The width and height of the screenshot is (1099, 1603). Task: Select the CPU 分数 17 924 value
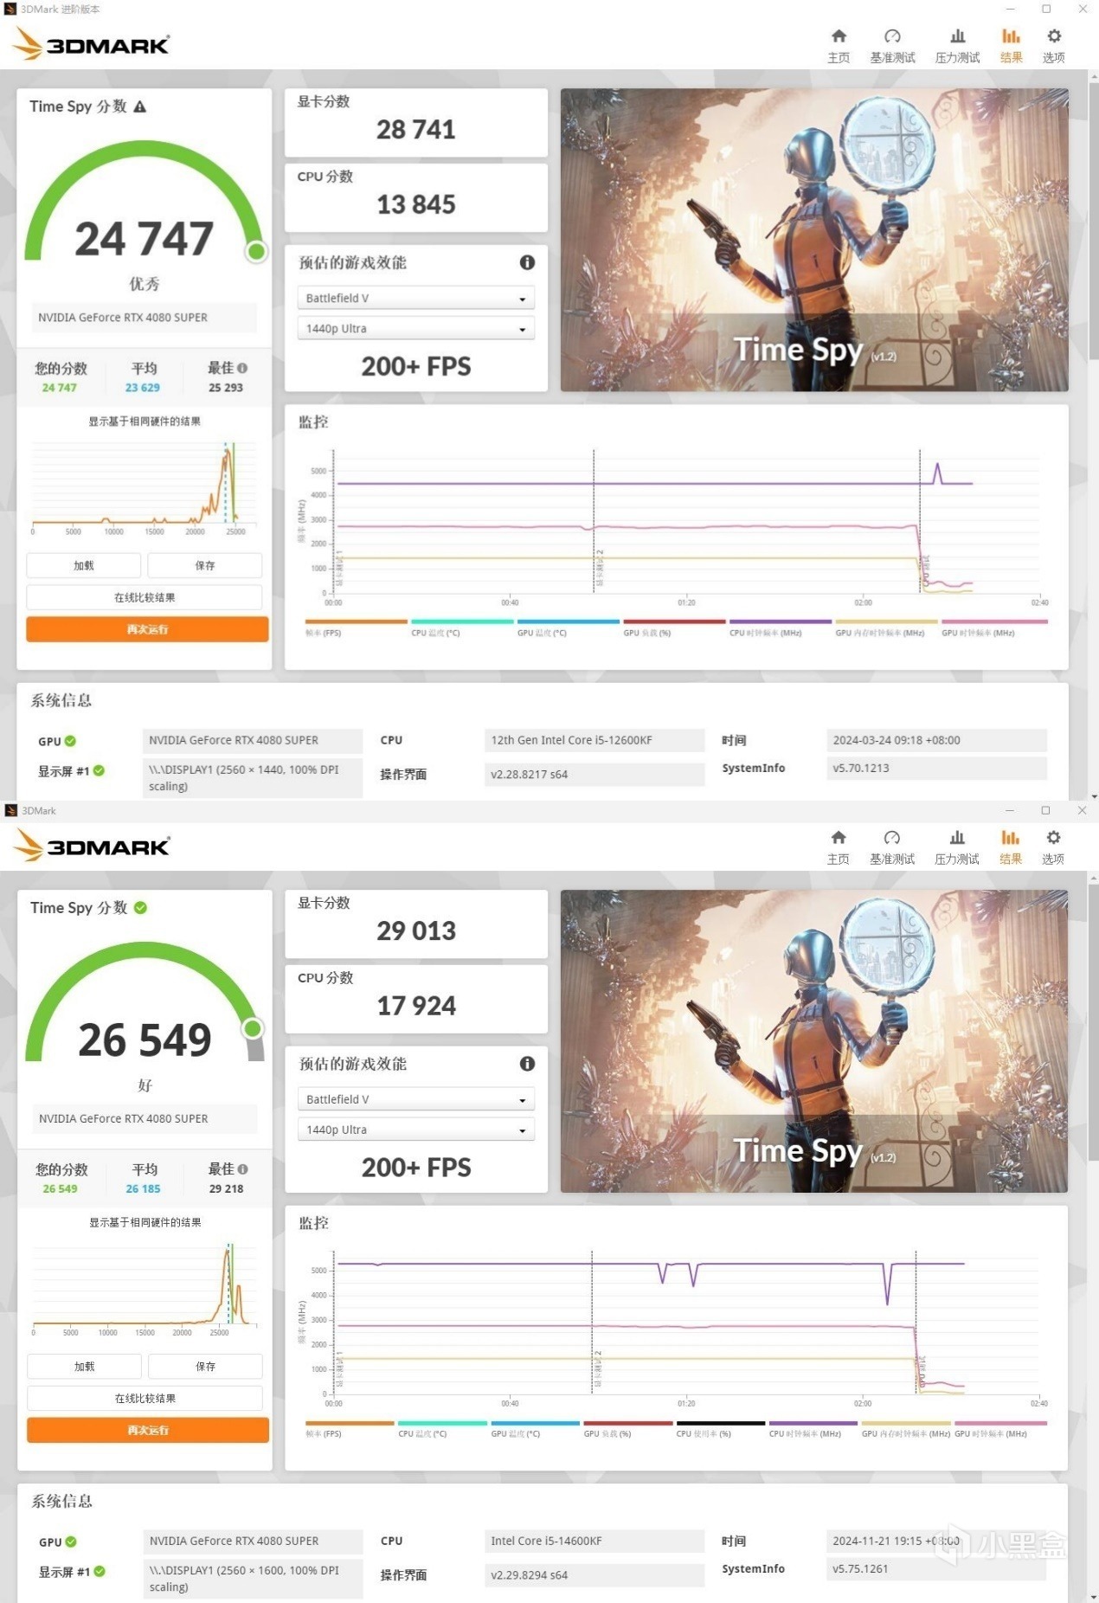[x=416, y=1005]
